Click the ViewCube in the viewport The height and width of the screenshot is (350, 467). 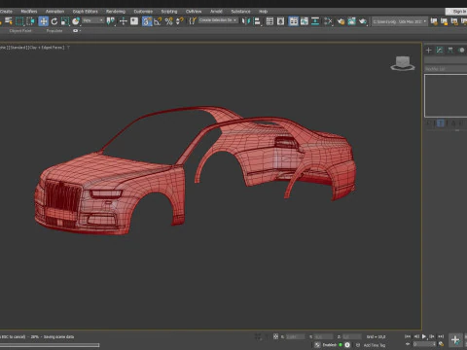(403, 63)
